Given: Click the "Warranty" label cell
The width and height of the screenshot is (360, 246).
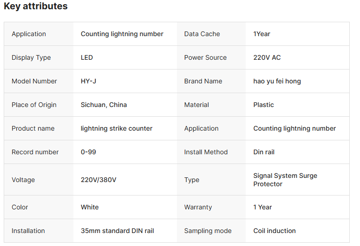Looking at the screenshot, I should tap(198, 207).
